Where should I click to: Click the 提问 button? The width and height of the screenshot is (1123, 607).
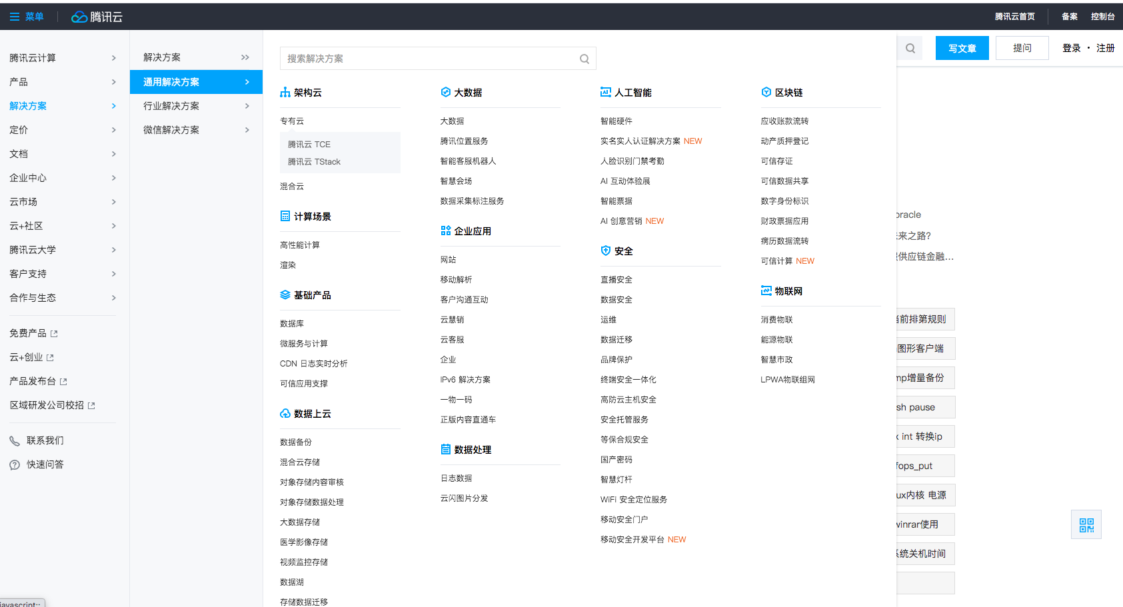(1022, 48)
